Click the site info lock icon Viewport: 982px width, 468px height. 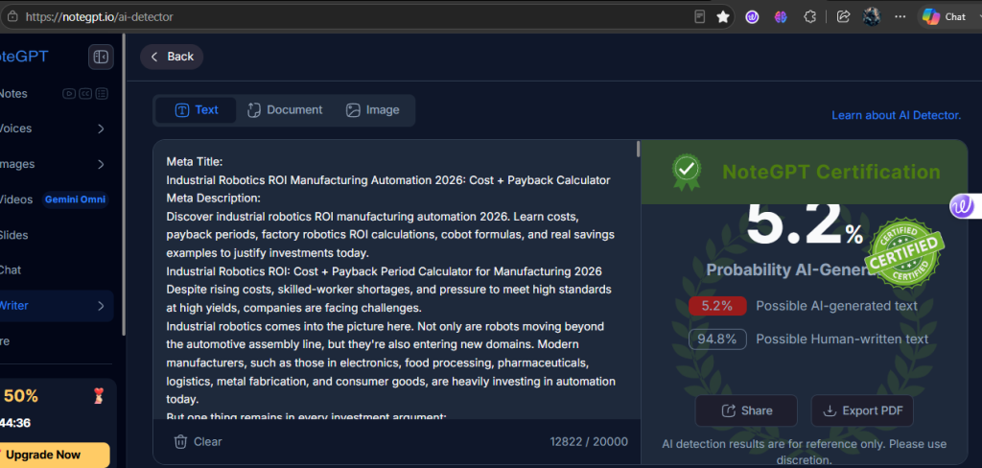pyautogui.click(x=12, y=17)
